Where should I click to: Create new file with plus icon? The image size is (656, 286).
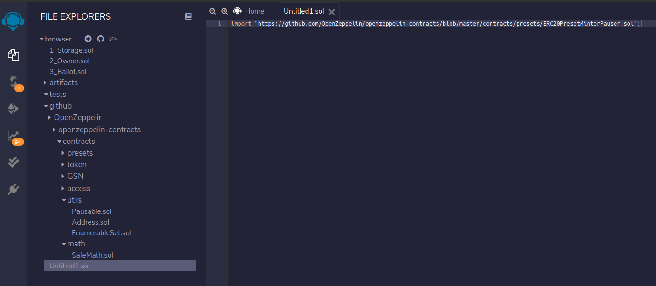tap(88, 39)
